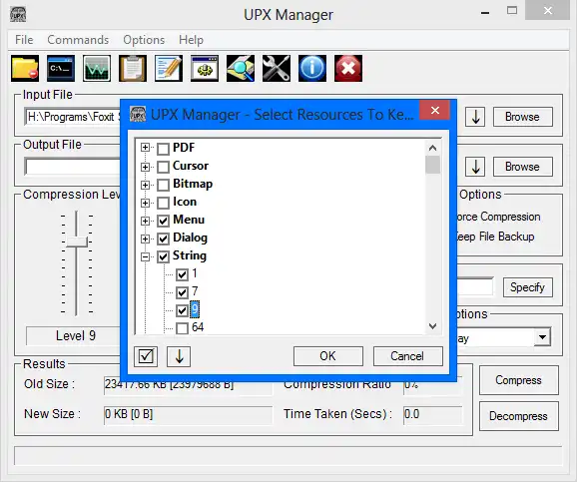This screenshot has height=482, width=577.
Task: Select the Dialog label in the tree
Action: tap(191, 238)
